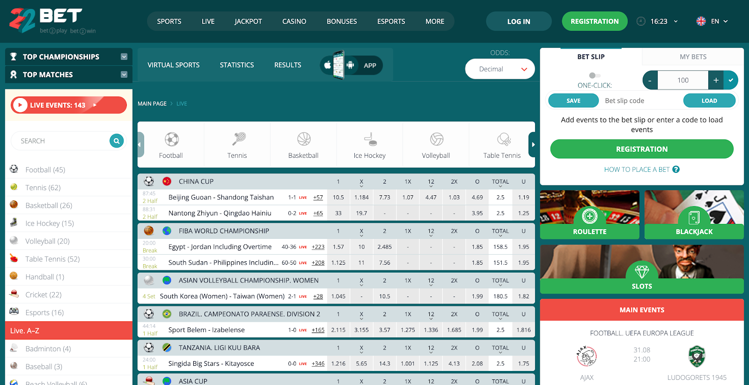Open the MORE menu item
Viewport: 749px width, 385px height.
435,21
